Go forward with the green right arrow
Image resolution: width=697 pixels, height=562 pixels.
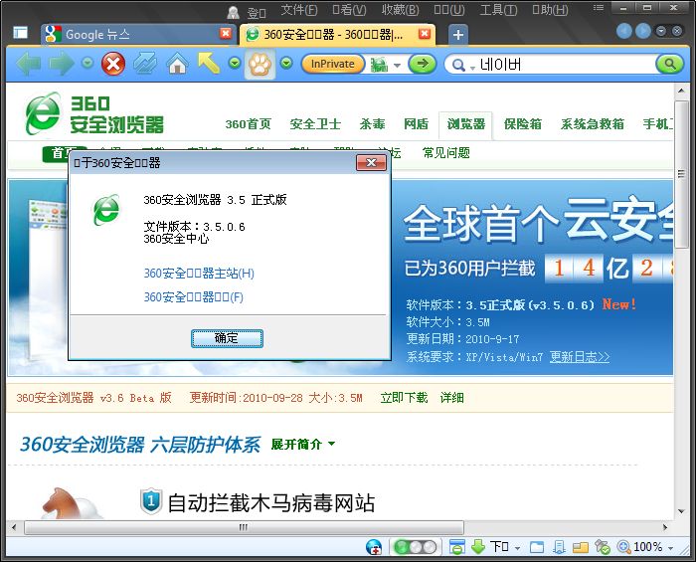[x=61, y=64]
